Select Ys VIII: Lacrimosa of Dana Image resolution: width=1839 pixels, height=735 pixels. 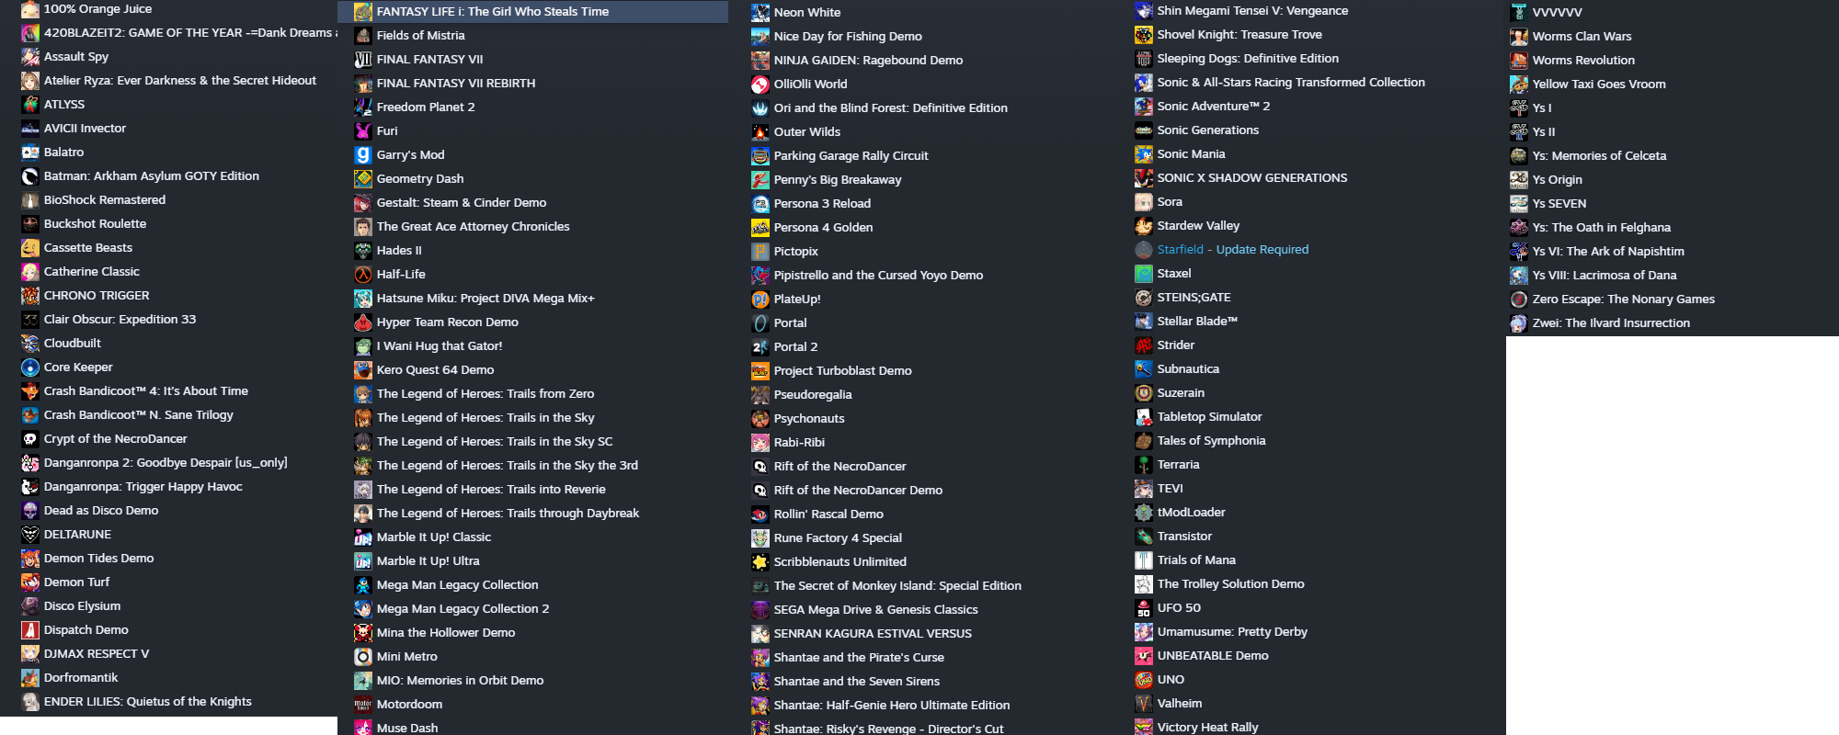pos(1605,276)
